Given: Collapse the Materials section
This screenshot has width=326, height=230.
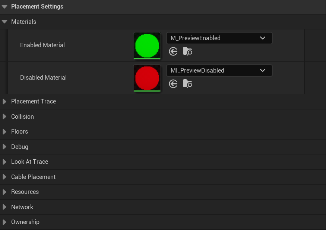Looking at the screenshot, I should tap(4, 21).
